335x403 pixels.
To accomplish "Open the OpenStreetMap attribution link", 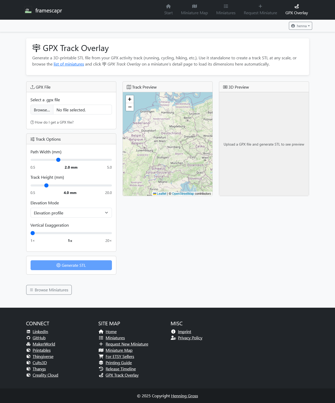I will (183, 194).
